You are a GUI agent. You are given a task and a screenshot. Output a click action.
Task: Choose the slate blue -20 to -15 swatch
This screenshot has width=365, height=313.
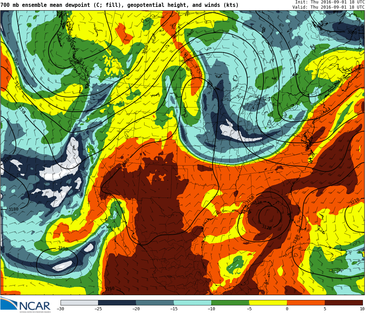pyautogui.click(x=155, y=303)
